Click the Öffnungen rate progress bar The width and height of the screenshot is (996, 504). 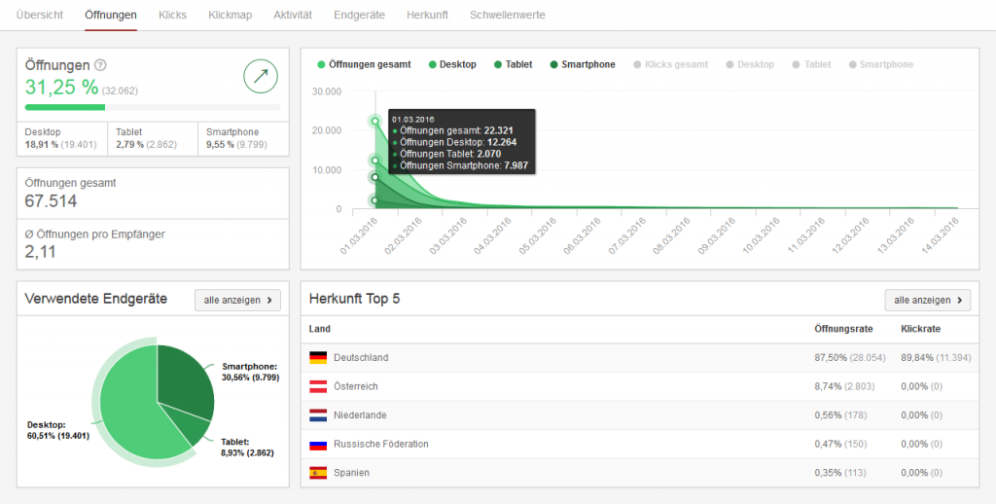(x=153, y=107)
